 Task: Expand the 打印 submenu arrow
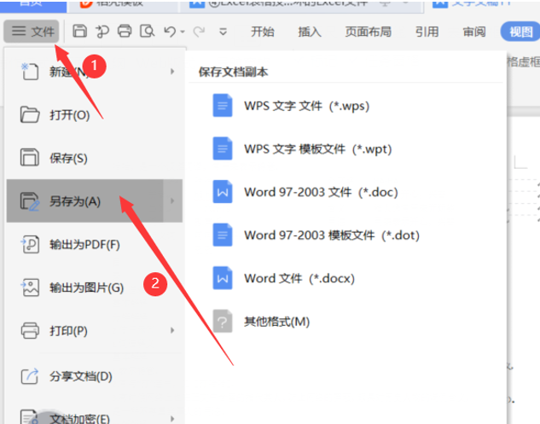172,330
